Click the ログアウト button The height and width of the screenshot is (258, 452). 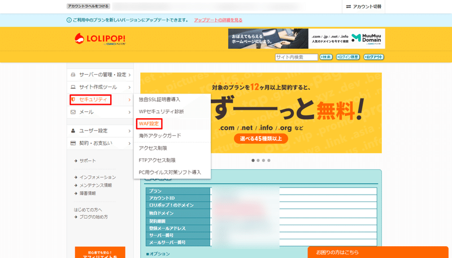[373, 57]
